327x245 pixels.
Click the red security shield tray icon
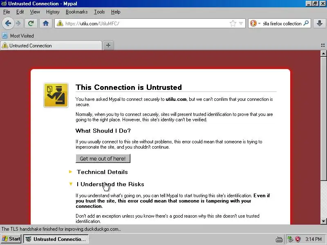click(298, 239)
